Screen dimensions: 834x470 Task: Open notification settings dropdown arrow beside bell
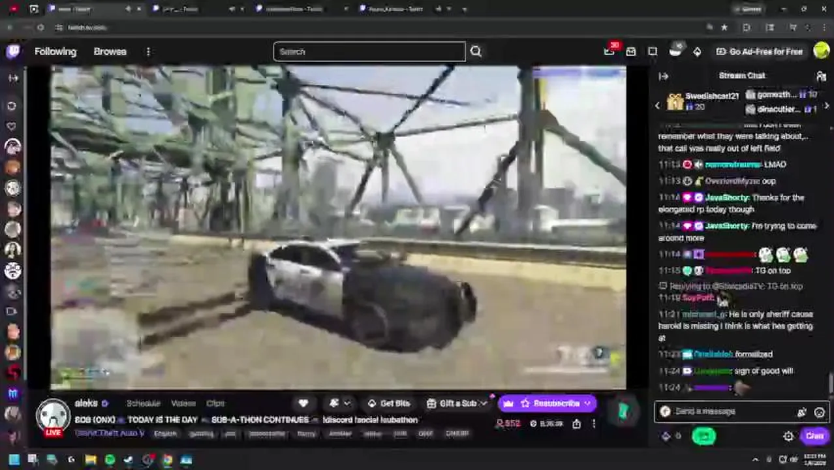click(347, 403)
